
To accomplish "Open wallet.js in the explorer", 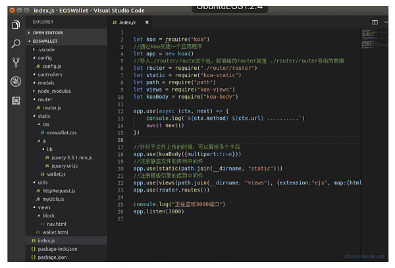I will [66, 174].
